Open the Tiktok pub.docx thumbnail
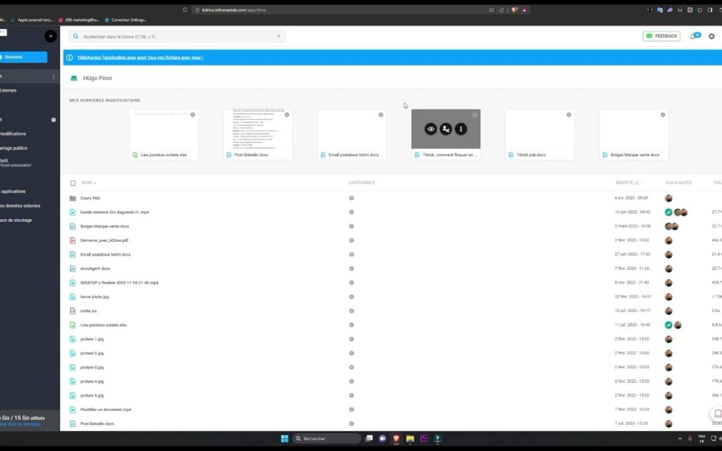Viewport: 722px width, 451px height. (539, 130)
